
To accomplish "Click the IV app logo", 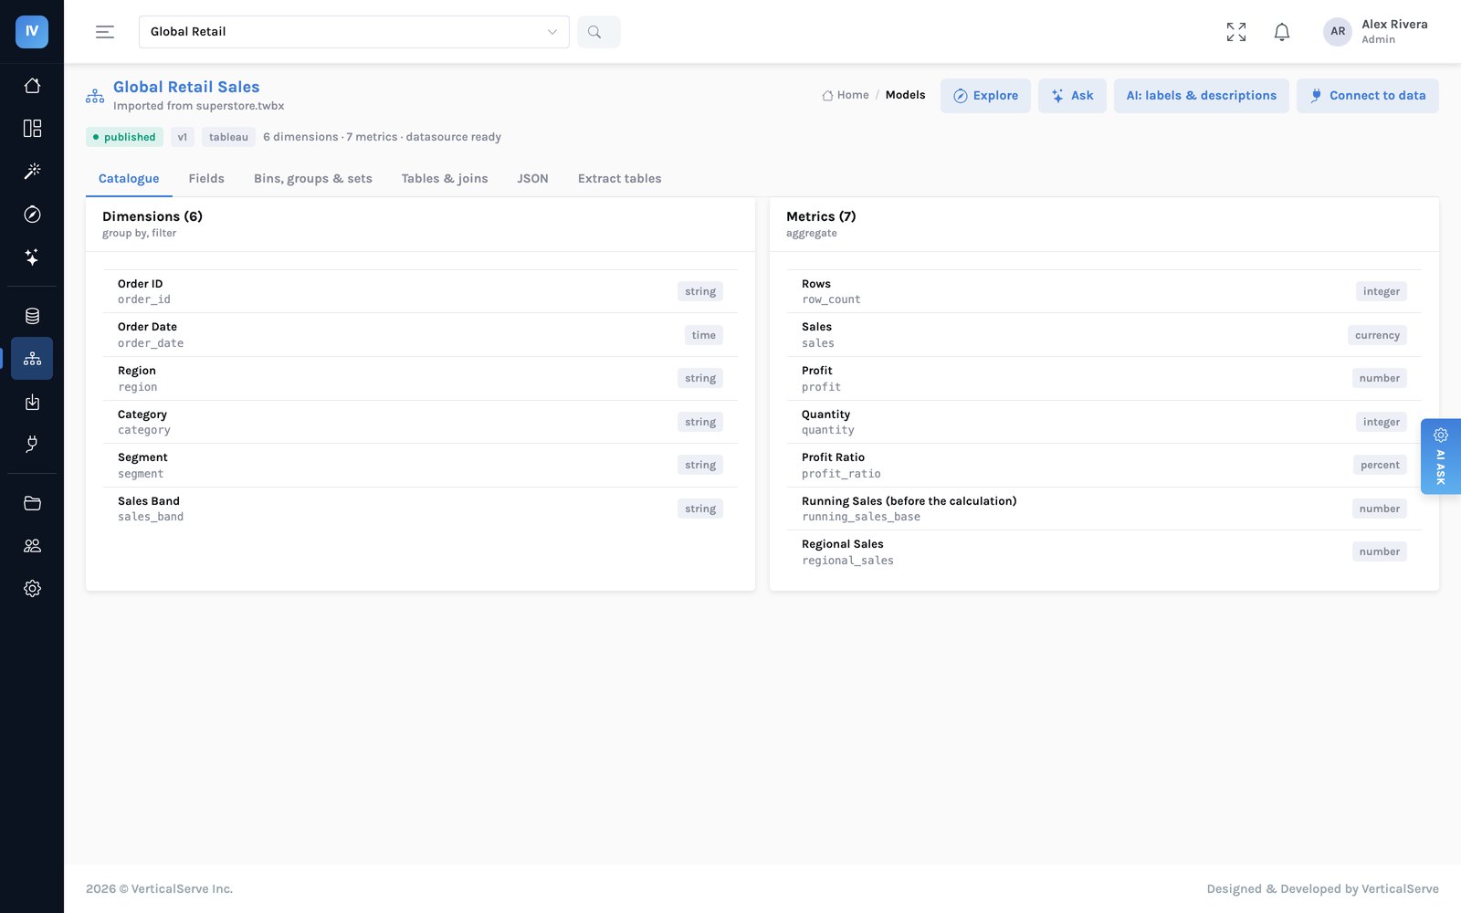I will coord(32,32).
